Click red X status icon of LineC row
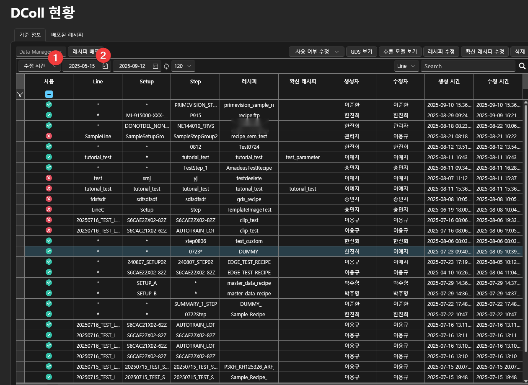The image size is (528, 385). [x=49, y=209]
